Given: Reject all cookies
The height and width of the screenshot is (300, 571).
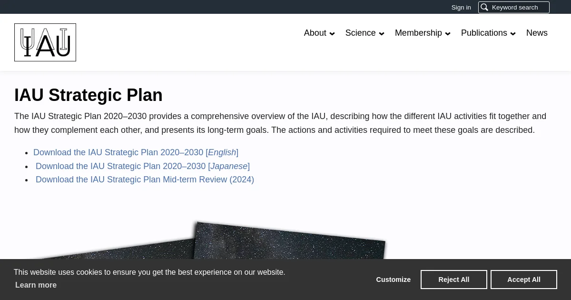Looking at the screenshot, I should pyautogui.click(x=454, y=280).
